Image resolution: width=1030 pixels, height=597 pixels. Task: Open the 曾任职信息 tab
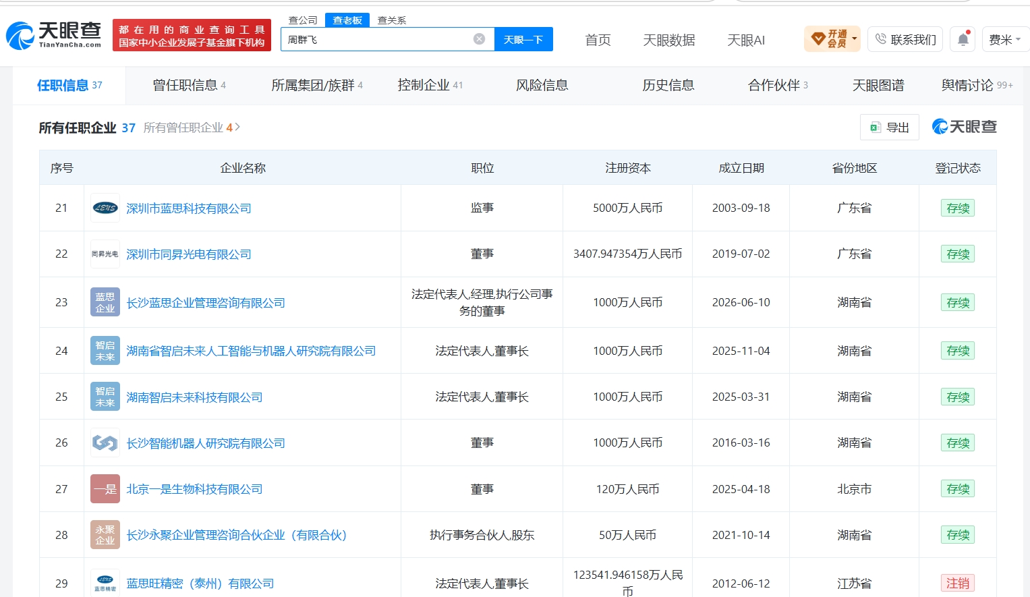click(190, 85)
